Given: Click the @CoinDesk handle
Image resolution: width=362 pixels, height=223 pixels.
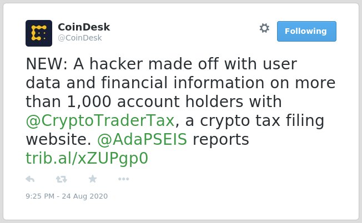Looking at the screenshot, I should [79, 38].
